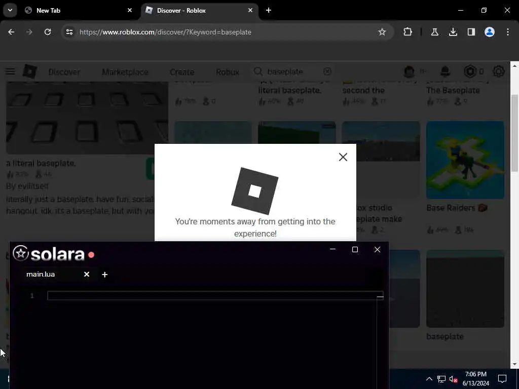Open Roblox settings gear
The height and width of the screenshot is (389, 519).
pos(499,71)
